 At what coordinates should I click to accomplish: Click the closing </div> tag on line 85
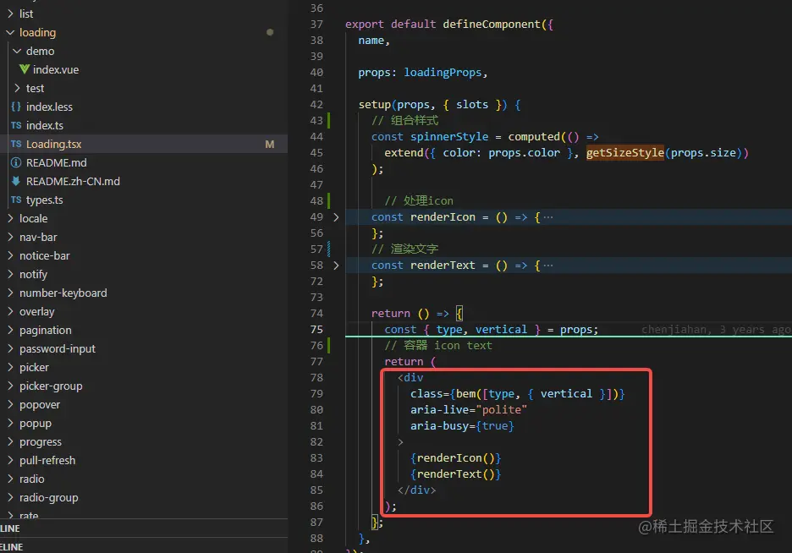pyautogui.click(x=416, y=490)
